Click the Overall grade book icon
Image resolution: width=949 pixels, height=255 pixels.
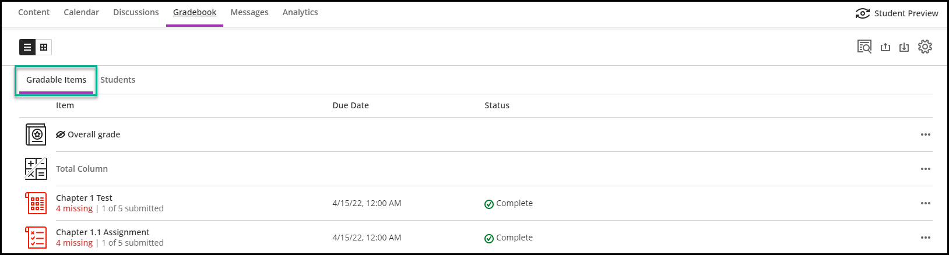(x=36, y=134)
